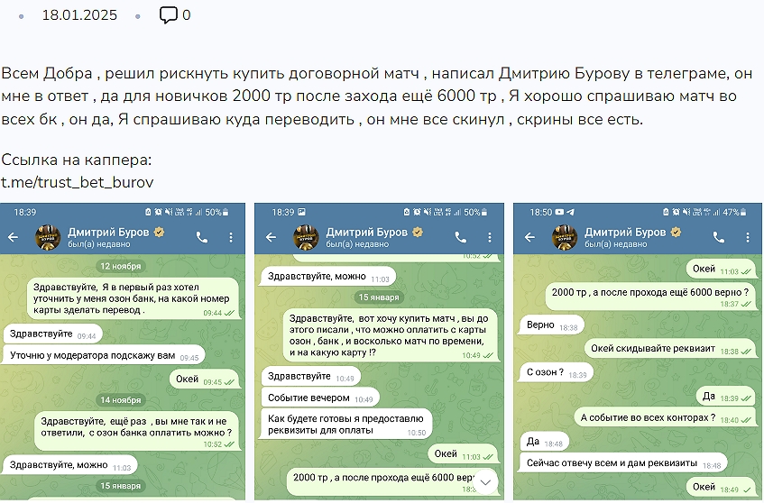Click post date 18.01.2025
Viewport: 764px width, 503px height.
(x=79, y=15)
